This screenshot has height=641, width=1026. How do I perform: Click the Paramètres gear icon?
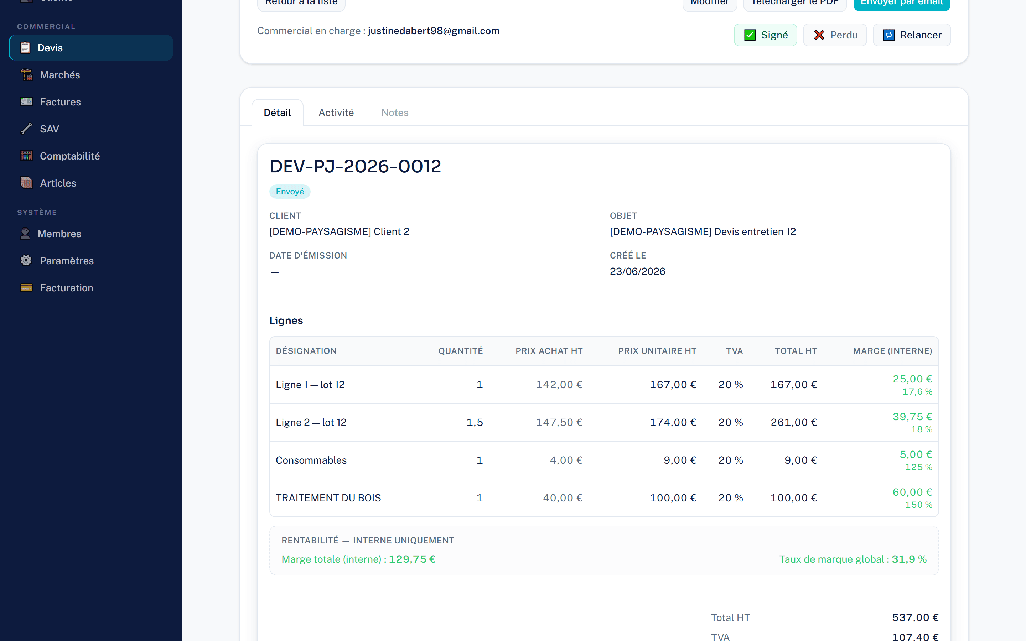pyautogui.click(x=26, y=261)
